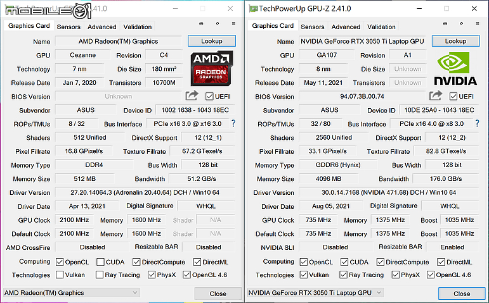
Task: Select Graphics Card tab in AMD window
Action: tap(29, 26)
